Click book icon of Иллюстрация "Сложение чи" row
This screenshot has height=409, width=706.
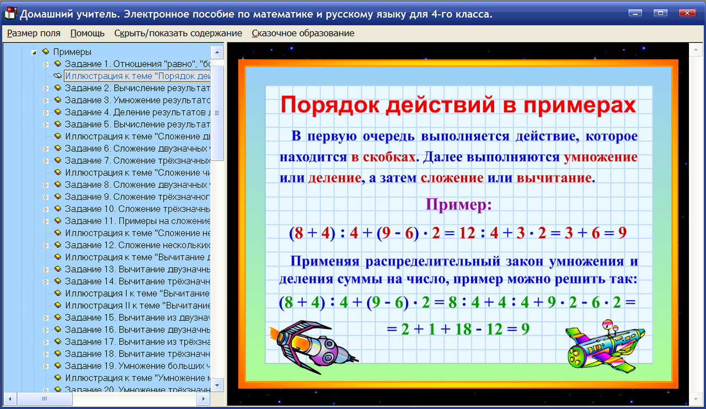pos(57,173)
